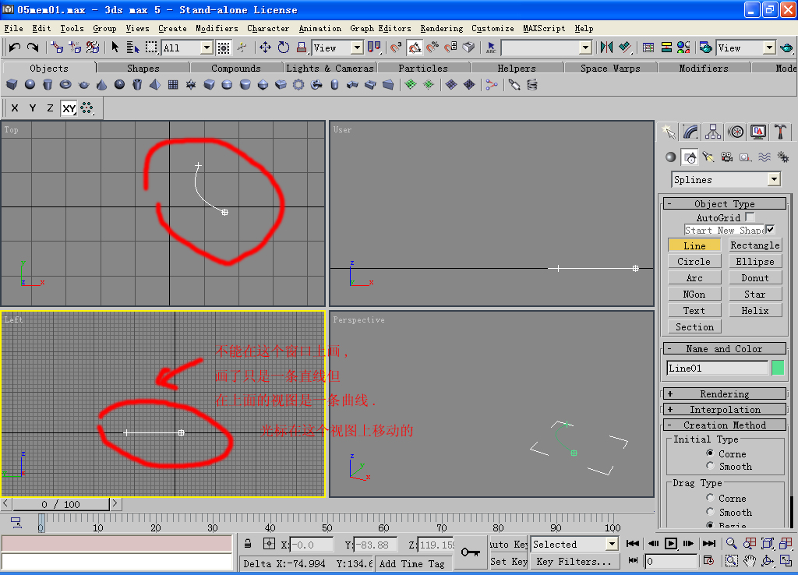The width and height of the screenshot is (798, 575).
Task: Open the Material Editor icon
Action: click(x=683, y=48)
